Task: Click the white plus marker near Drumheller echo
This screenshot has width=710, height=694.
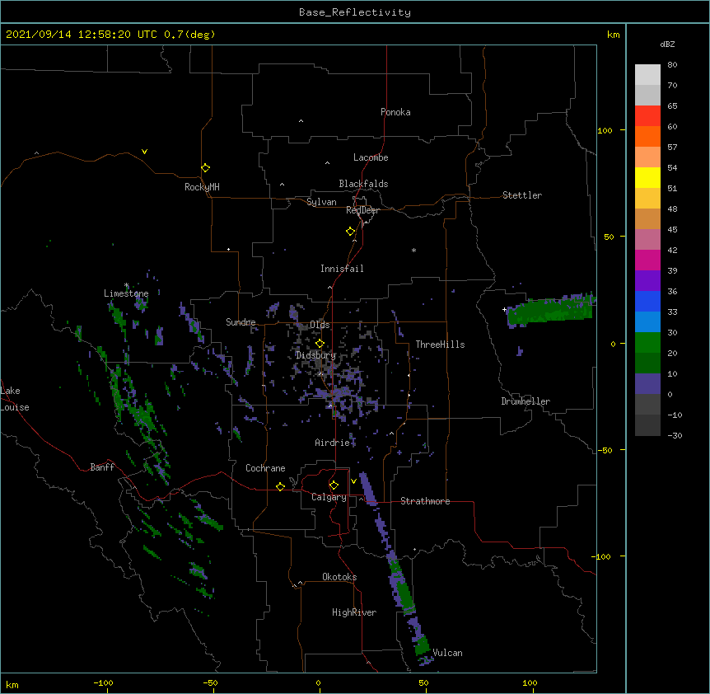Action: tap(504, 309)
